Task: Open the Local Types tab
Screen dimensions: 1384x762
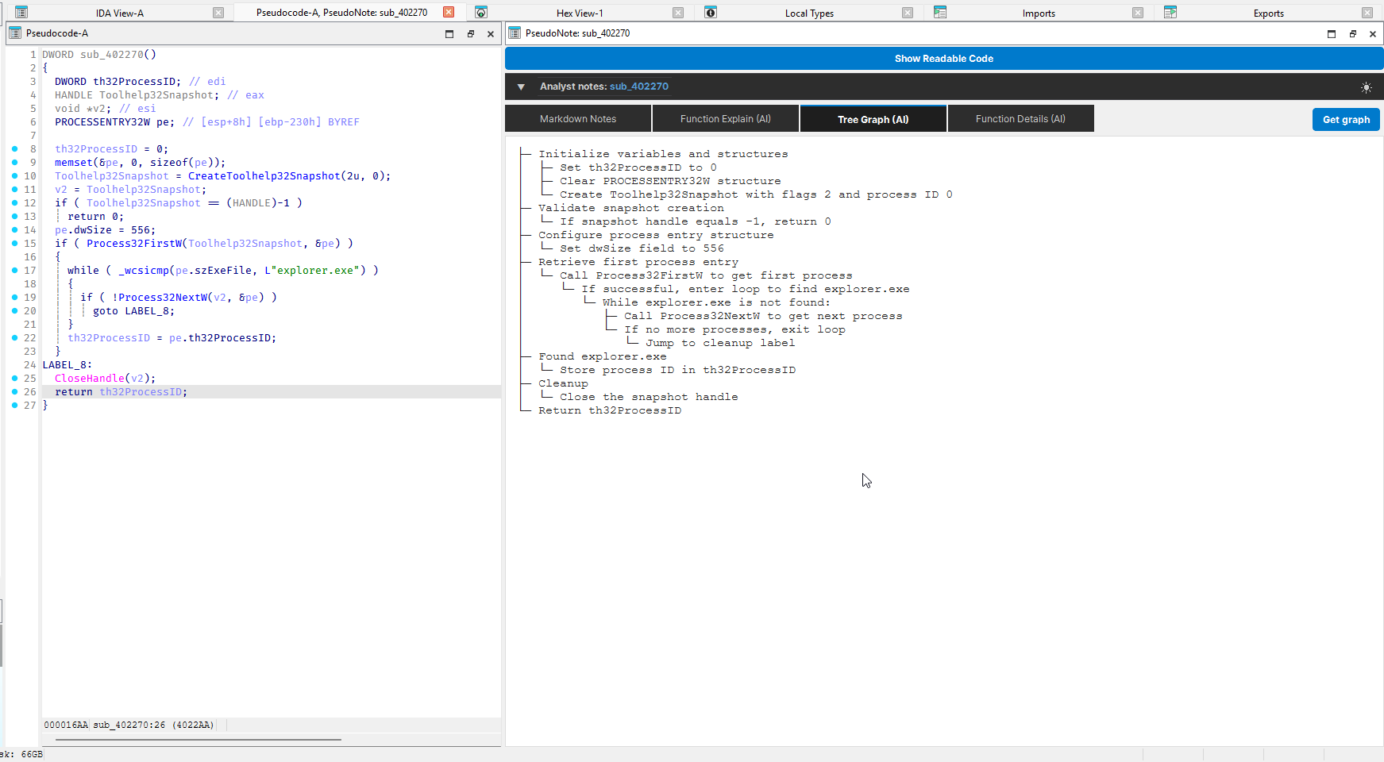Action: click(809, 13)
